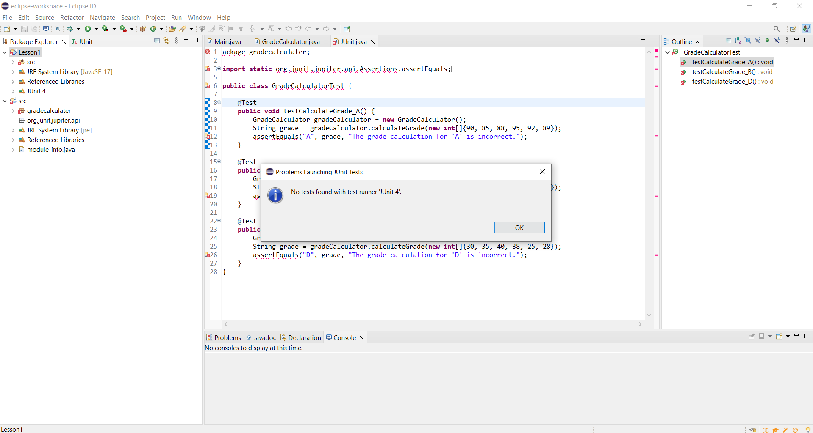Launch coverage with the Coverage toolbar icon
This screenshot has height=433, width=813.
pos(105,29)
